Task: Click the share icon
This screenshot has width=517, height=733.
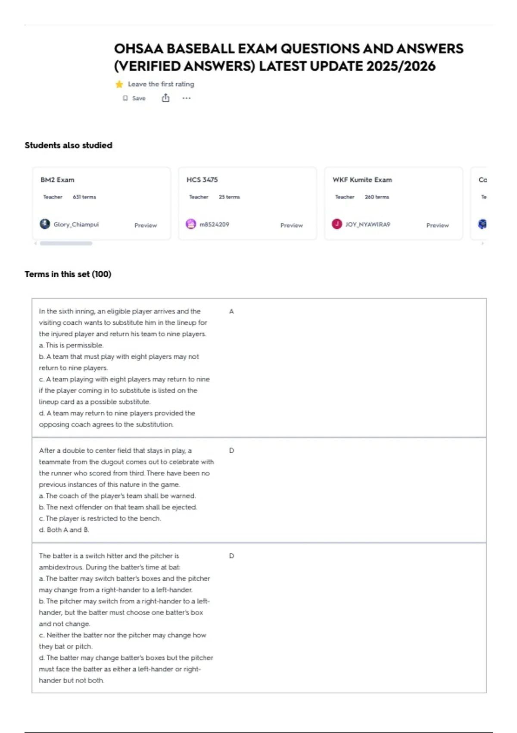Action: click(165, 98)
